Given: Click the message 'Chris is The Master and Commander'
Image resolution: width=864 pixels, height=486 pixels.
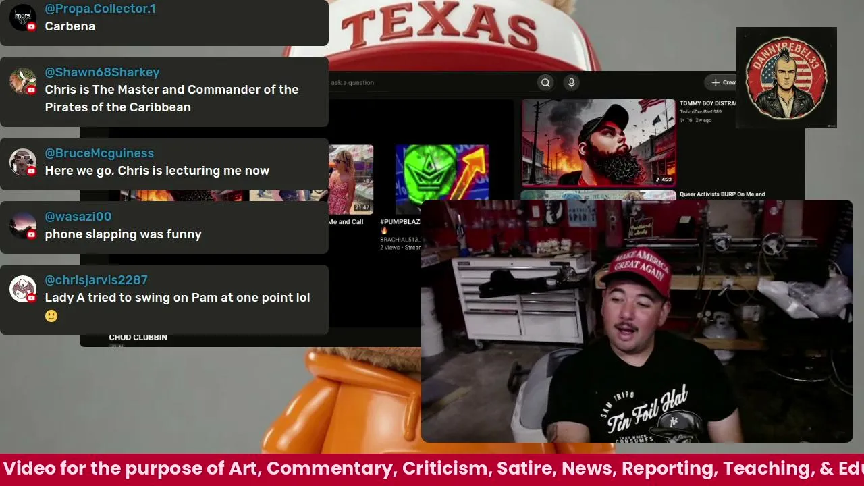Looking at the screenshot, I should pos(171,99).
